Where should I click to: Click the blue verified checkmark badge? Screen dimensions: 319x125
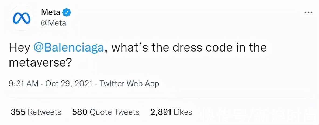pos(67,13)
